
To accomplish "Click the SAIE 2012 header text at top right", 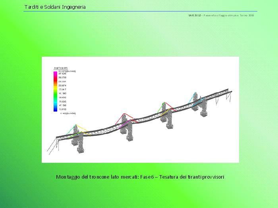I will click(221, 15).
